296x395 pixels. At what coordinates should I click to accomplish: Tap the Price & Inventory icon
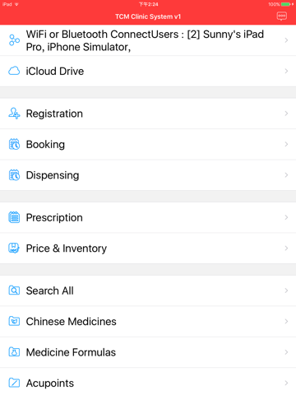14,248
